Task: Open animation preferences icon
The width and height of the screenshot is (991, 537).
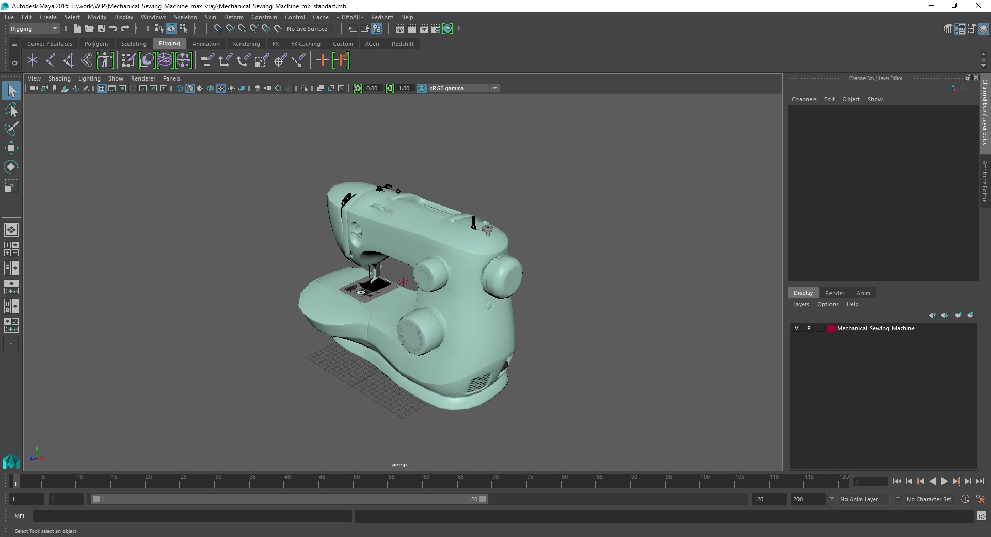Action: pos(980,499)
